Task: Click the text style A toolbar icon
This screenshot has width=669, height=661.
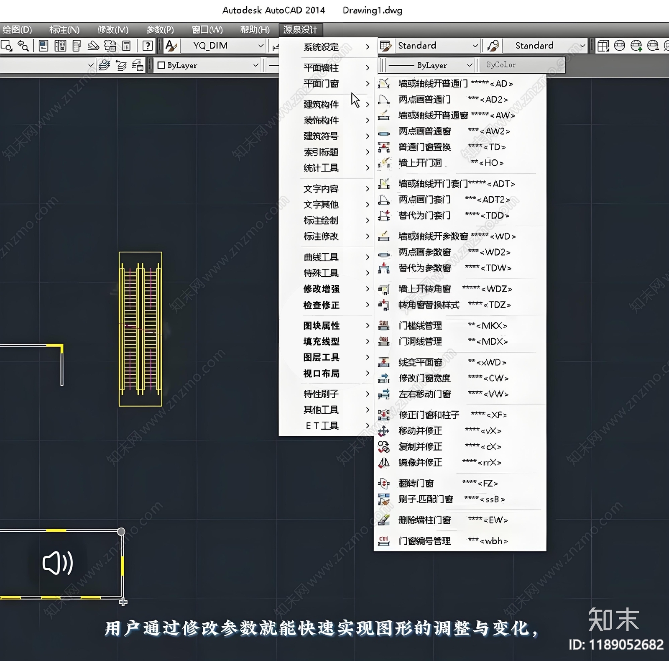Action: [x=171, y=46]
